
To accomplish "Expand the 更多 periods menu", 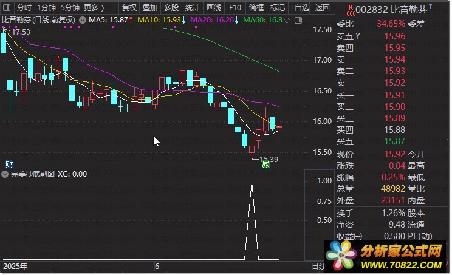I will tap(94, 7).
